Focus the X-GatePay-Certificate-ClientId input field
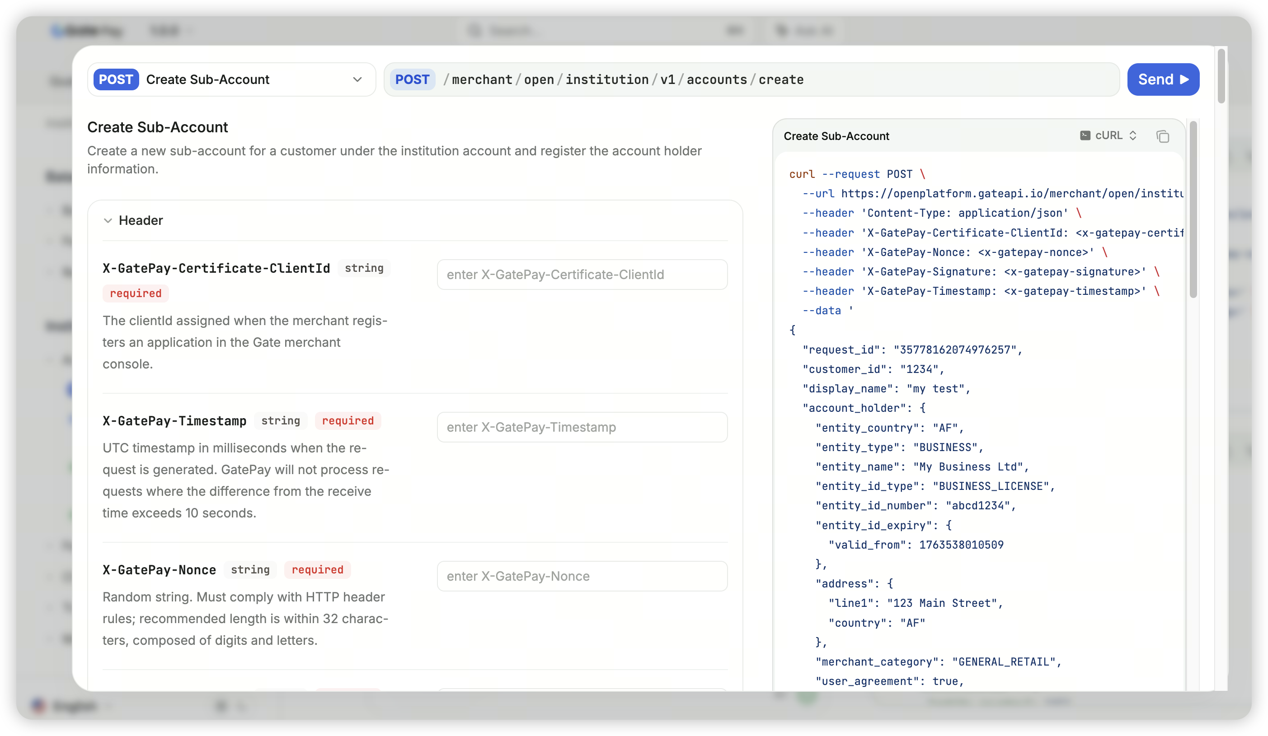Screen dimensions: 1268x736 pos(582,275)
